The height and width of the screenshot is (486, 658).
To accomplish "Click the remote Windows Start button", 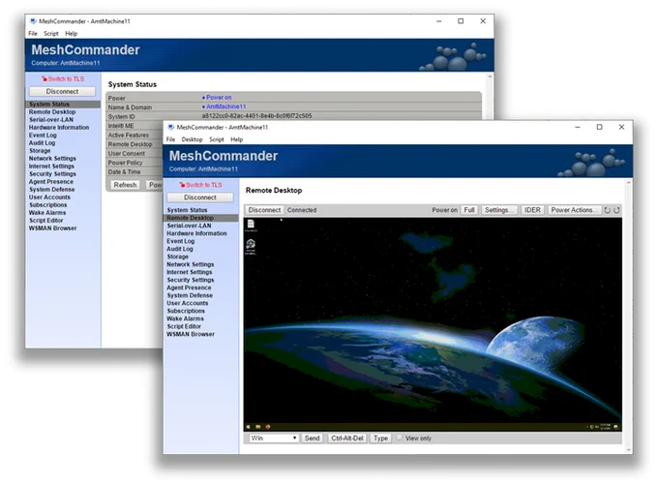I will click(x=248, y=427).
